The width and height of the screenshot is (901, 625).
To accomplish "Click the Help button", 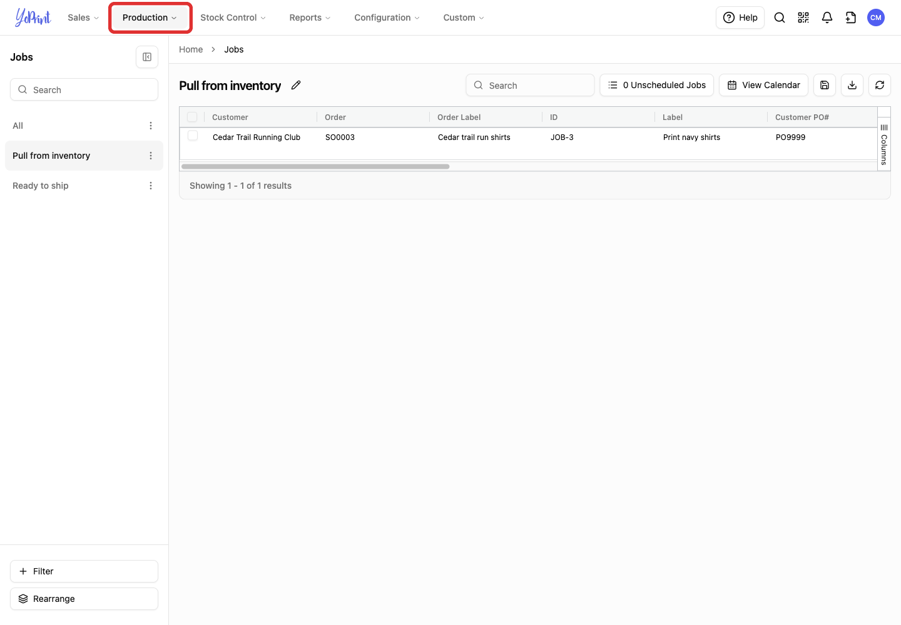I will pyautogui.click(x=740, y=17).
